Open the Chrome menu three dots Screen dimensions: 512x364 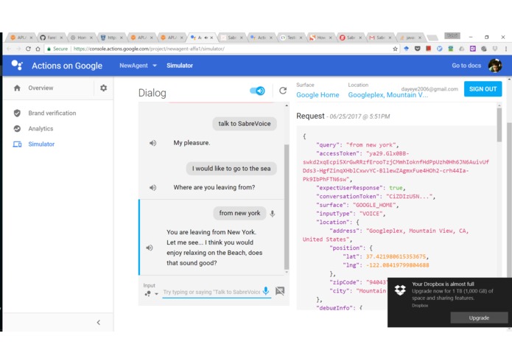506,49
